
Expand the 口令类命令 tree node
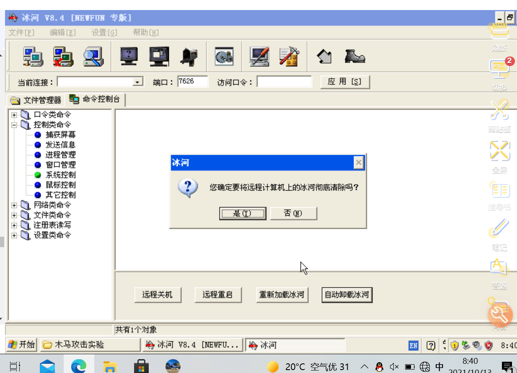[x=14, y=115]
